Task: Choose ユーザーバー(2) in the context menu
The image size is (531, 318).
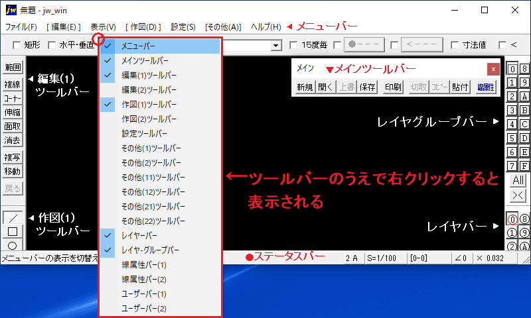Action: (x=160, y=308)
